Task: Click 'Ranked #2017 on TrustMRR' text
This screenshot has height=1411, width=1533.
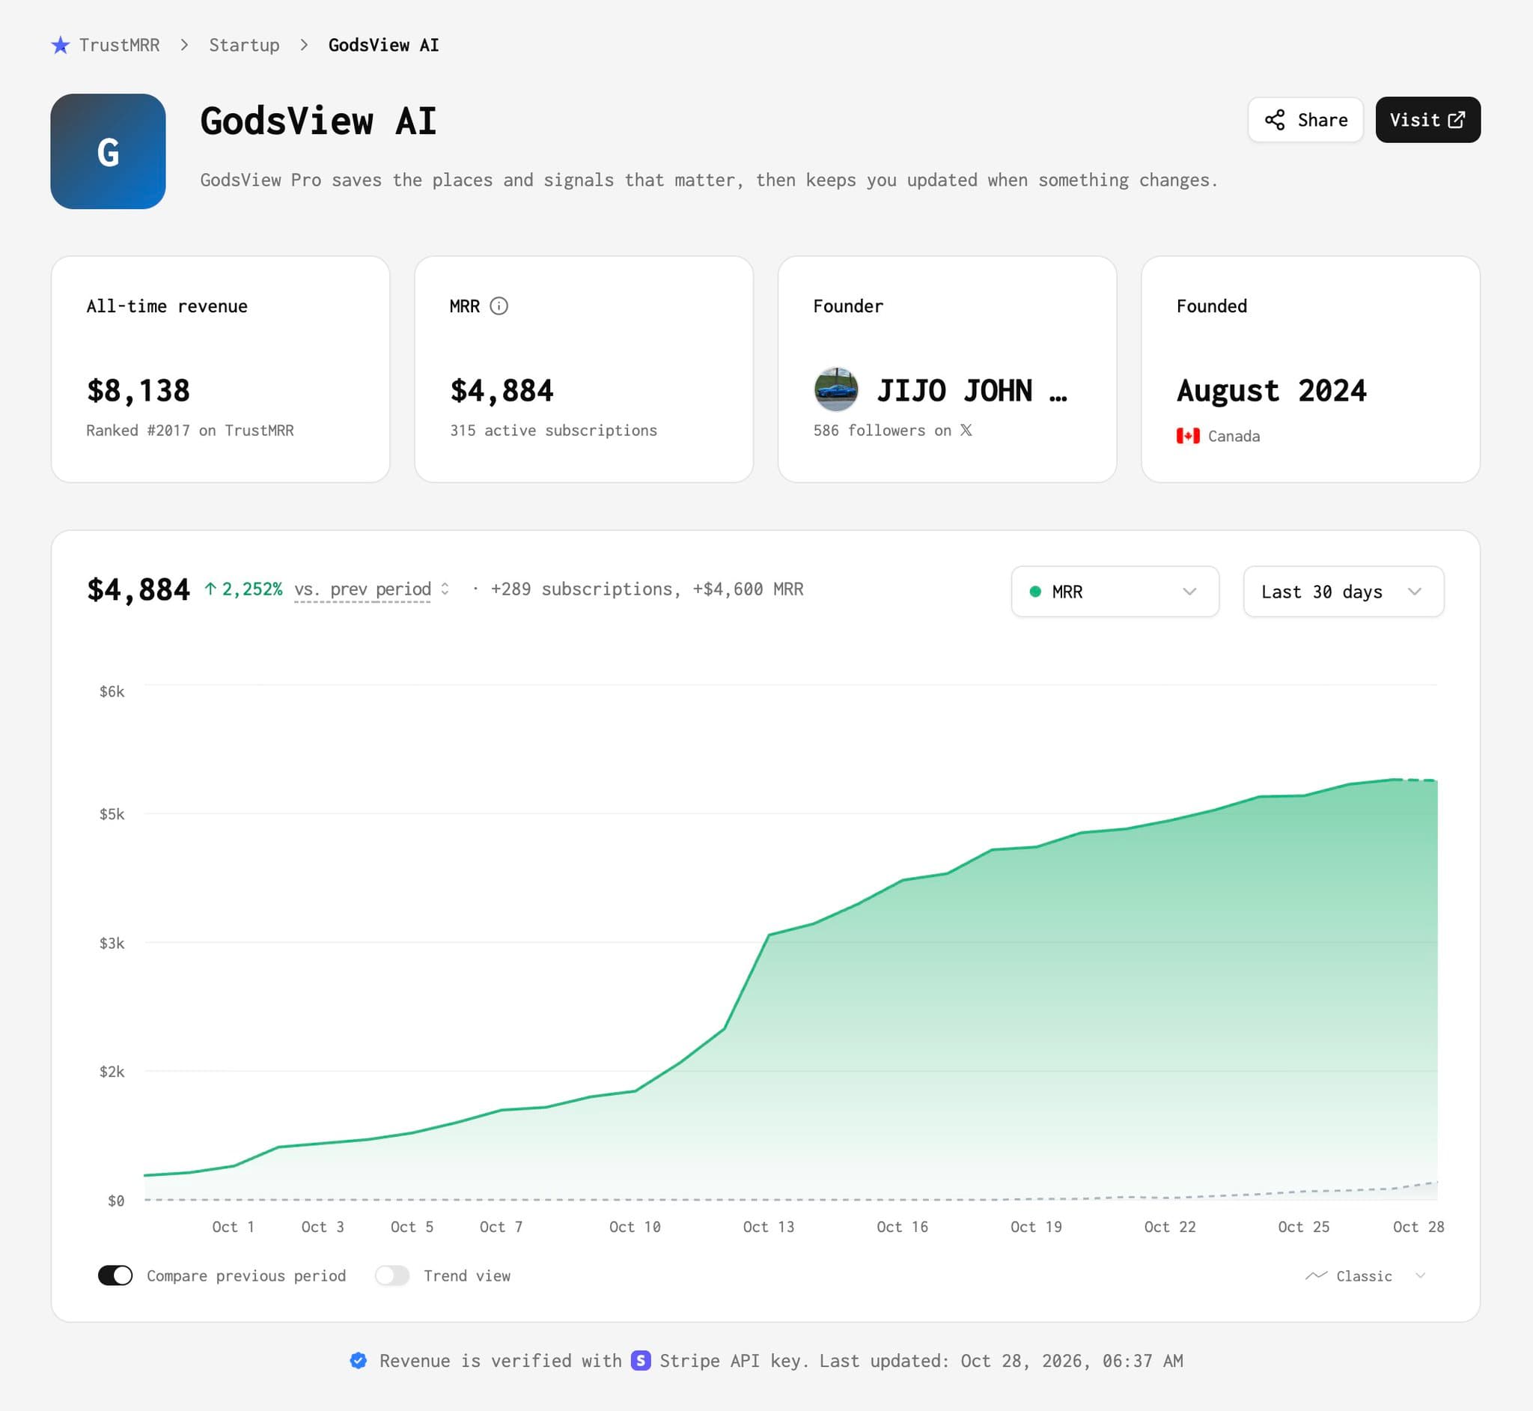Action: coord(190,431)
